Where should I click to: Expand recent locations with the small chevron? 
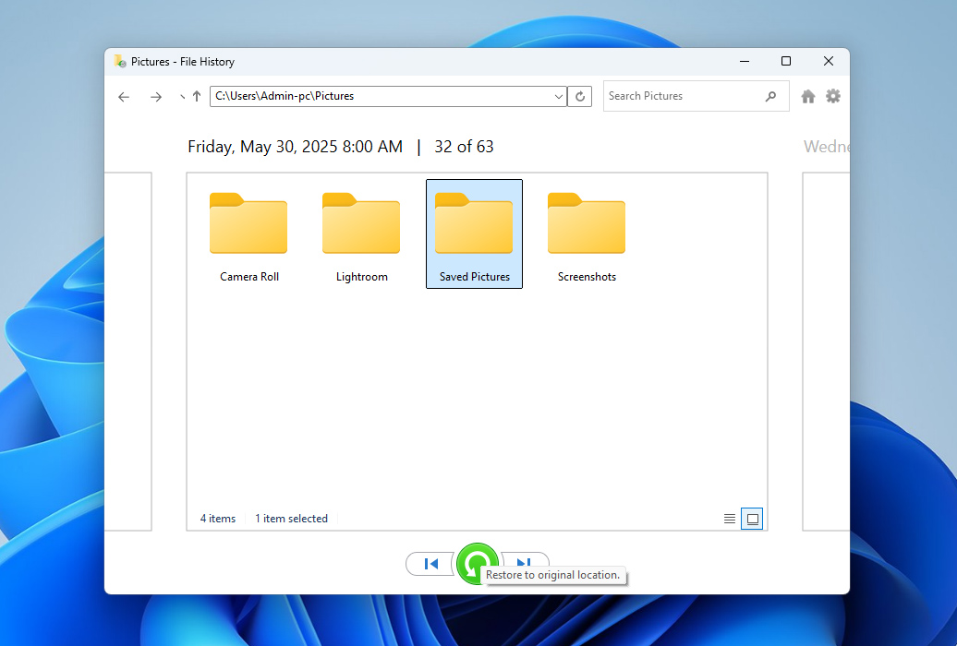click(182, 96)
